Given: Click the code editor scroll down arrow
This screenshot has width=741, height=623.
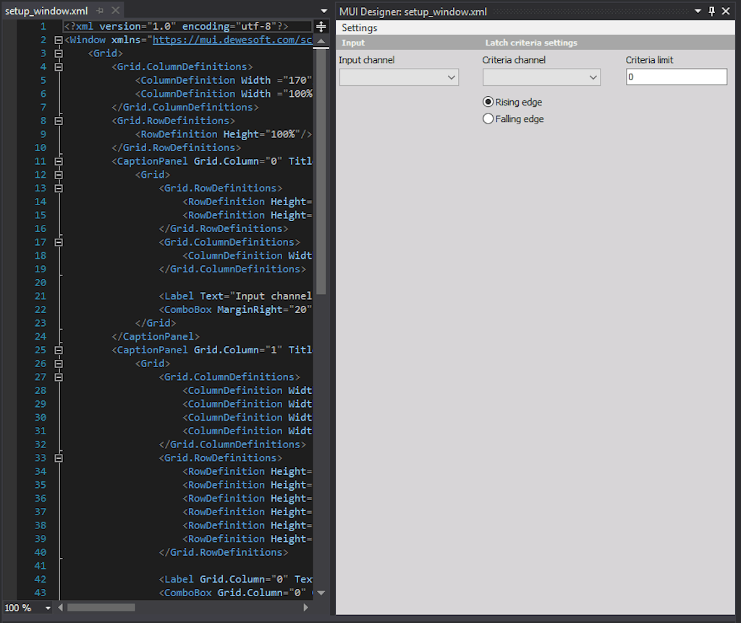Looking at the screenshot, I should coord(321,593).
